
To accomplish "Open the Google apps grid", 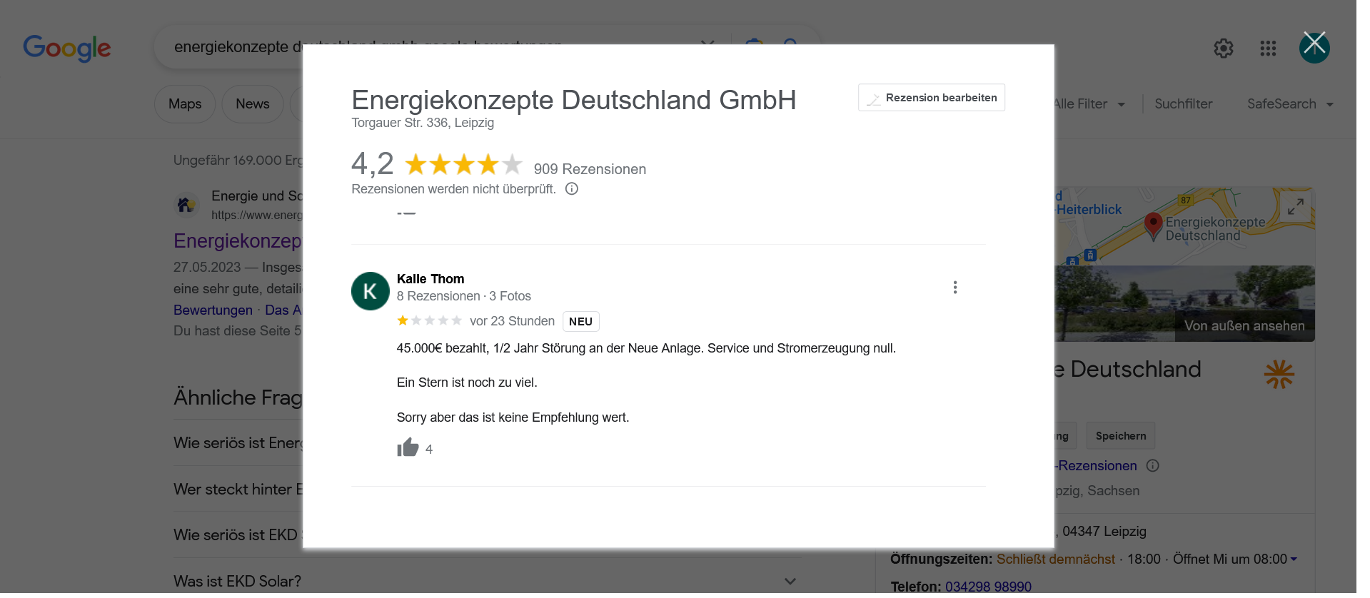I will [x=1267, y=49].
